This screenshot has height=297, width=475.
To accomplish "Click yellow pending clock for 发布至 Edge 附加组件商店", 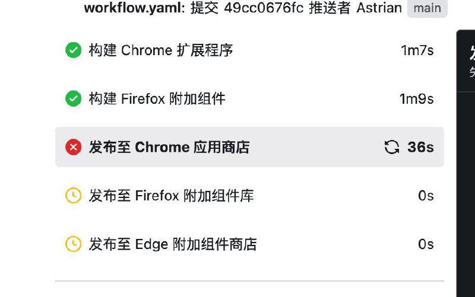I will [x=73, y=244].
